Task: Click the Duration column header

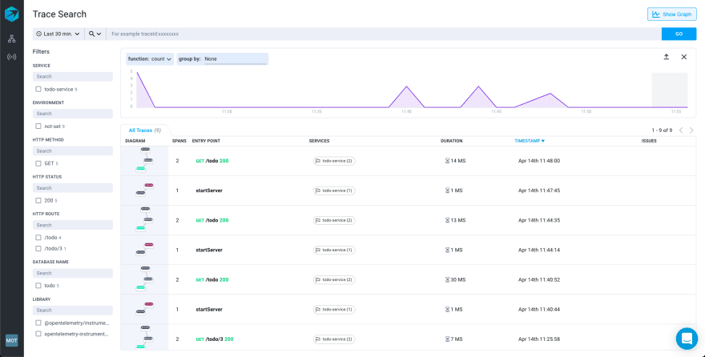Action: (x=451, y=141)
